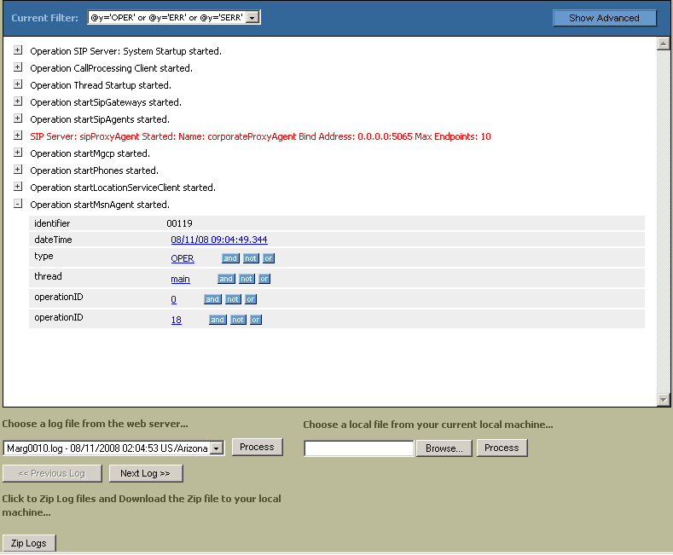Click the Zip Logs button
Screen dimensions: 673x555
click(29, 543)
